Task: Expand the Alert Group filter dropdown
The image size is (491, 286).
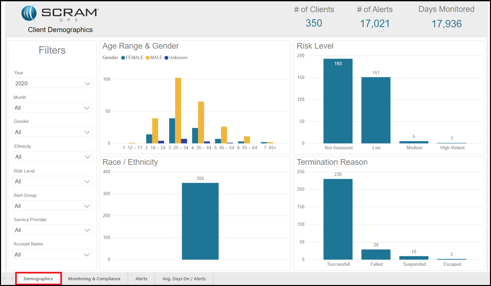Action: 53,206
